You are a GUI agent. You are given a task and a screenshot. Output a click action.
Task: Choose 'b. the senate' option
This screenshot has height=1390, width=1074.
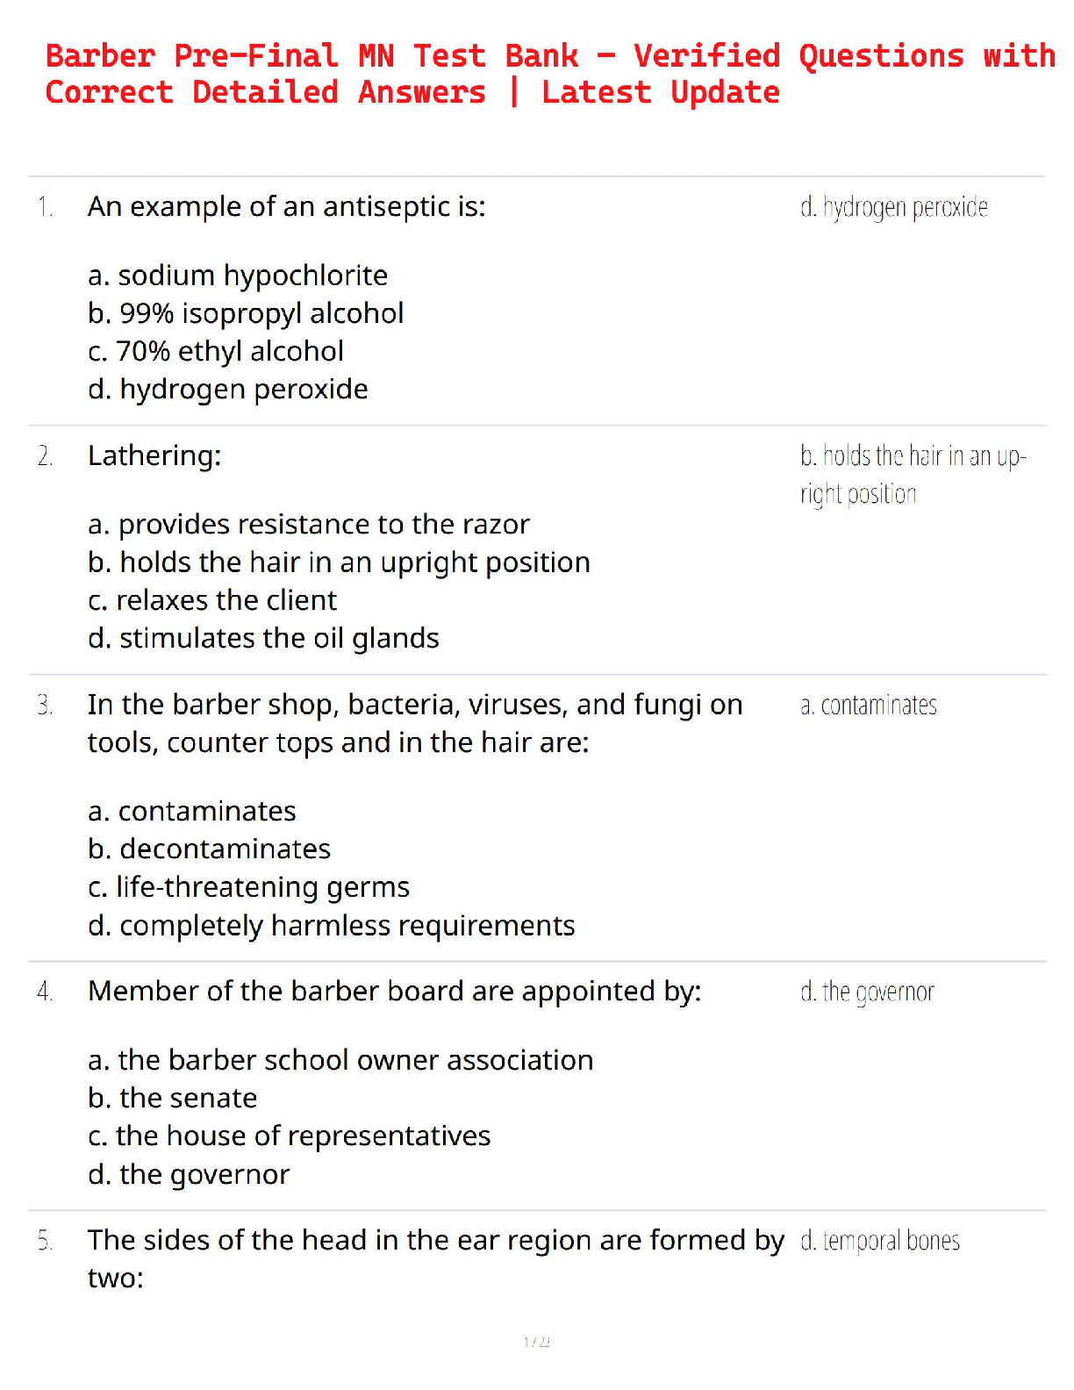173,1098
